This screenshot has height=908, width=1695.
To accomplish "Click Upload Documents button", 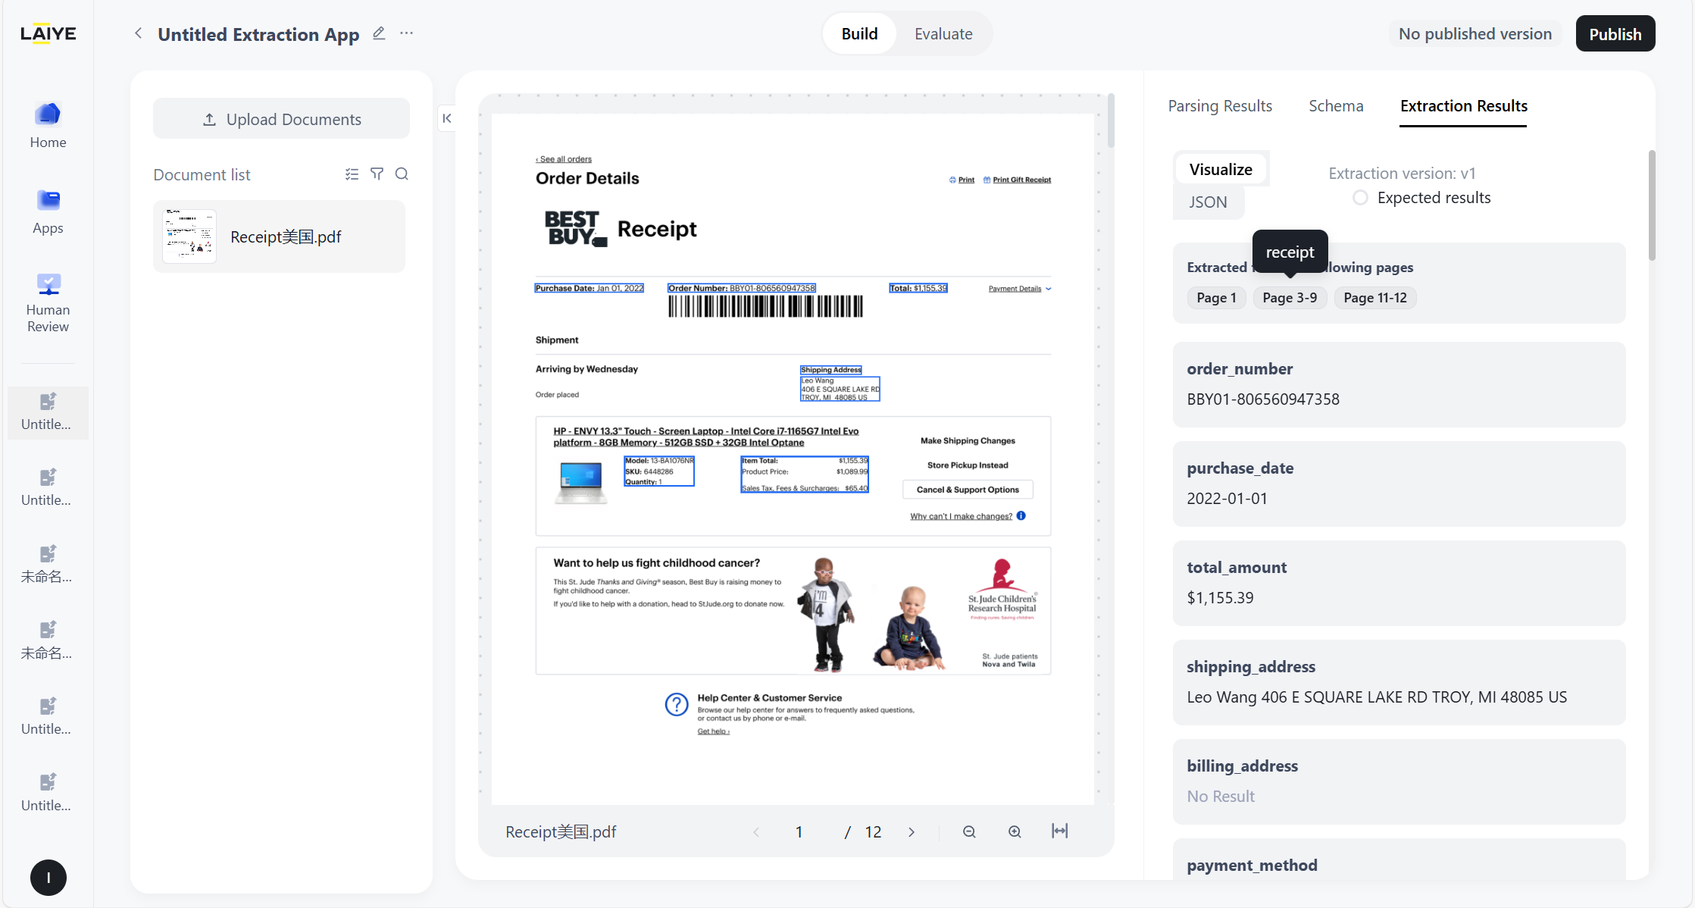I will (x=281, y=119).
